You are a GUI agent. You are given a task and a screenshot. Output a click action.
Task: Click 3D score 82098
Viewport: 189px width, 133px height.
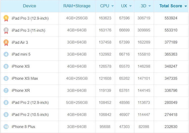[x=144, y=127]
